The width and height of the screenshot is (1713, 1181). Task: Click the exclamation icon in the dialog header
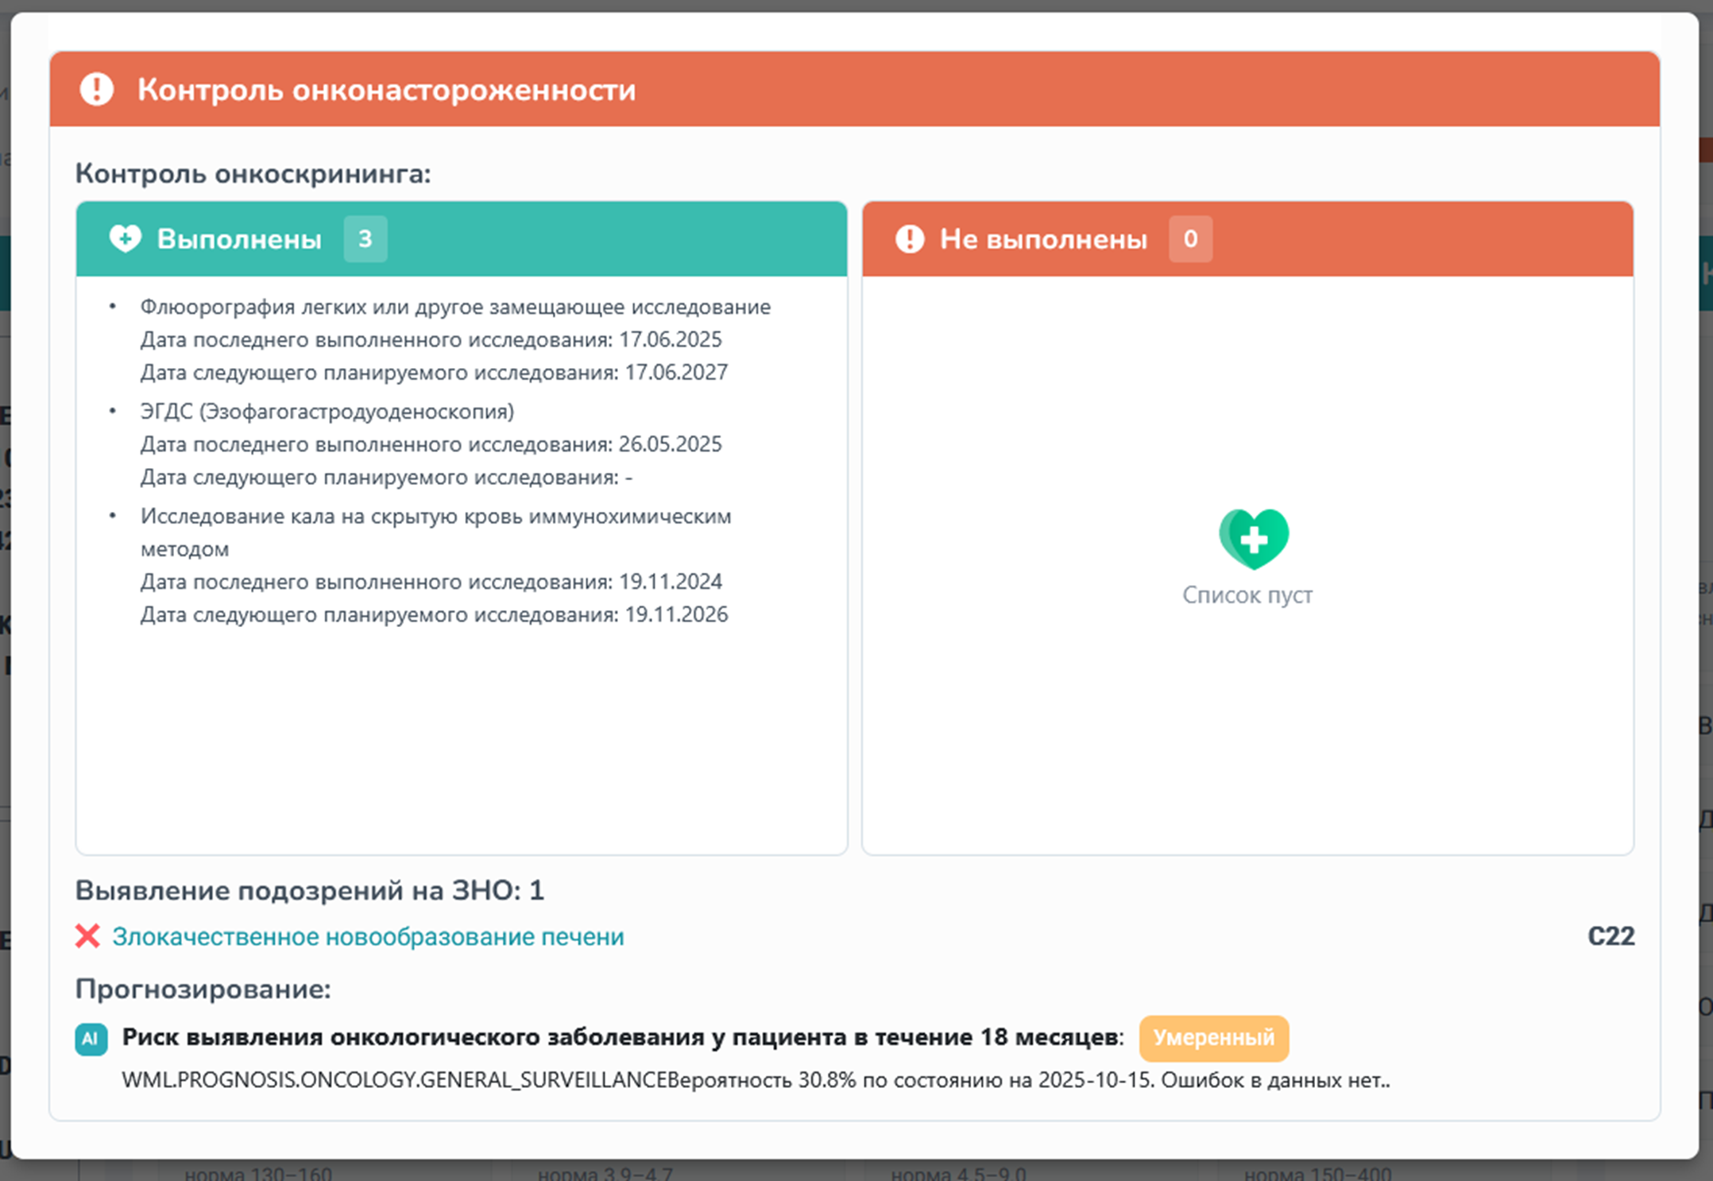tap(95, 89)
